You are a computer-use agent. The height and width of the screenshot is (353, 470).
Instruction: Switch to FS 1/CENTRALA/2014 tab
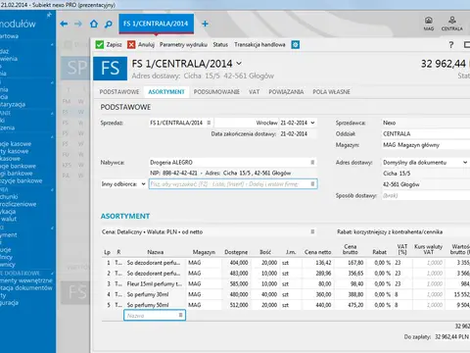point(156,24)
